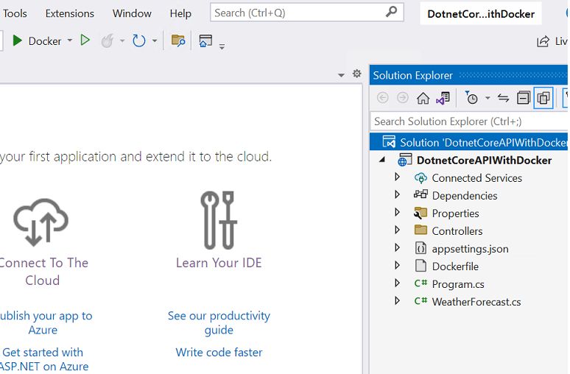This screenshot has height=374, width=570.
Task: Click Start Without Debugging hollow play icon
Action: pos(85,40)
